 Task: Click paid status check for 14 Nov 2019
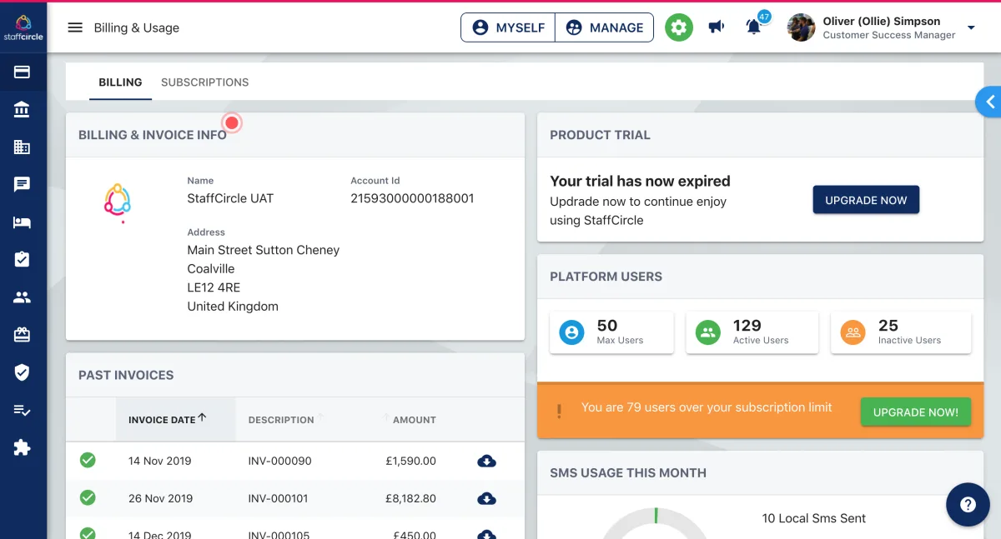pyautogui.click(x=88, y=460)
